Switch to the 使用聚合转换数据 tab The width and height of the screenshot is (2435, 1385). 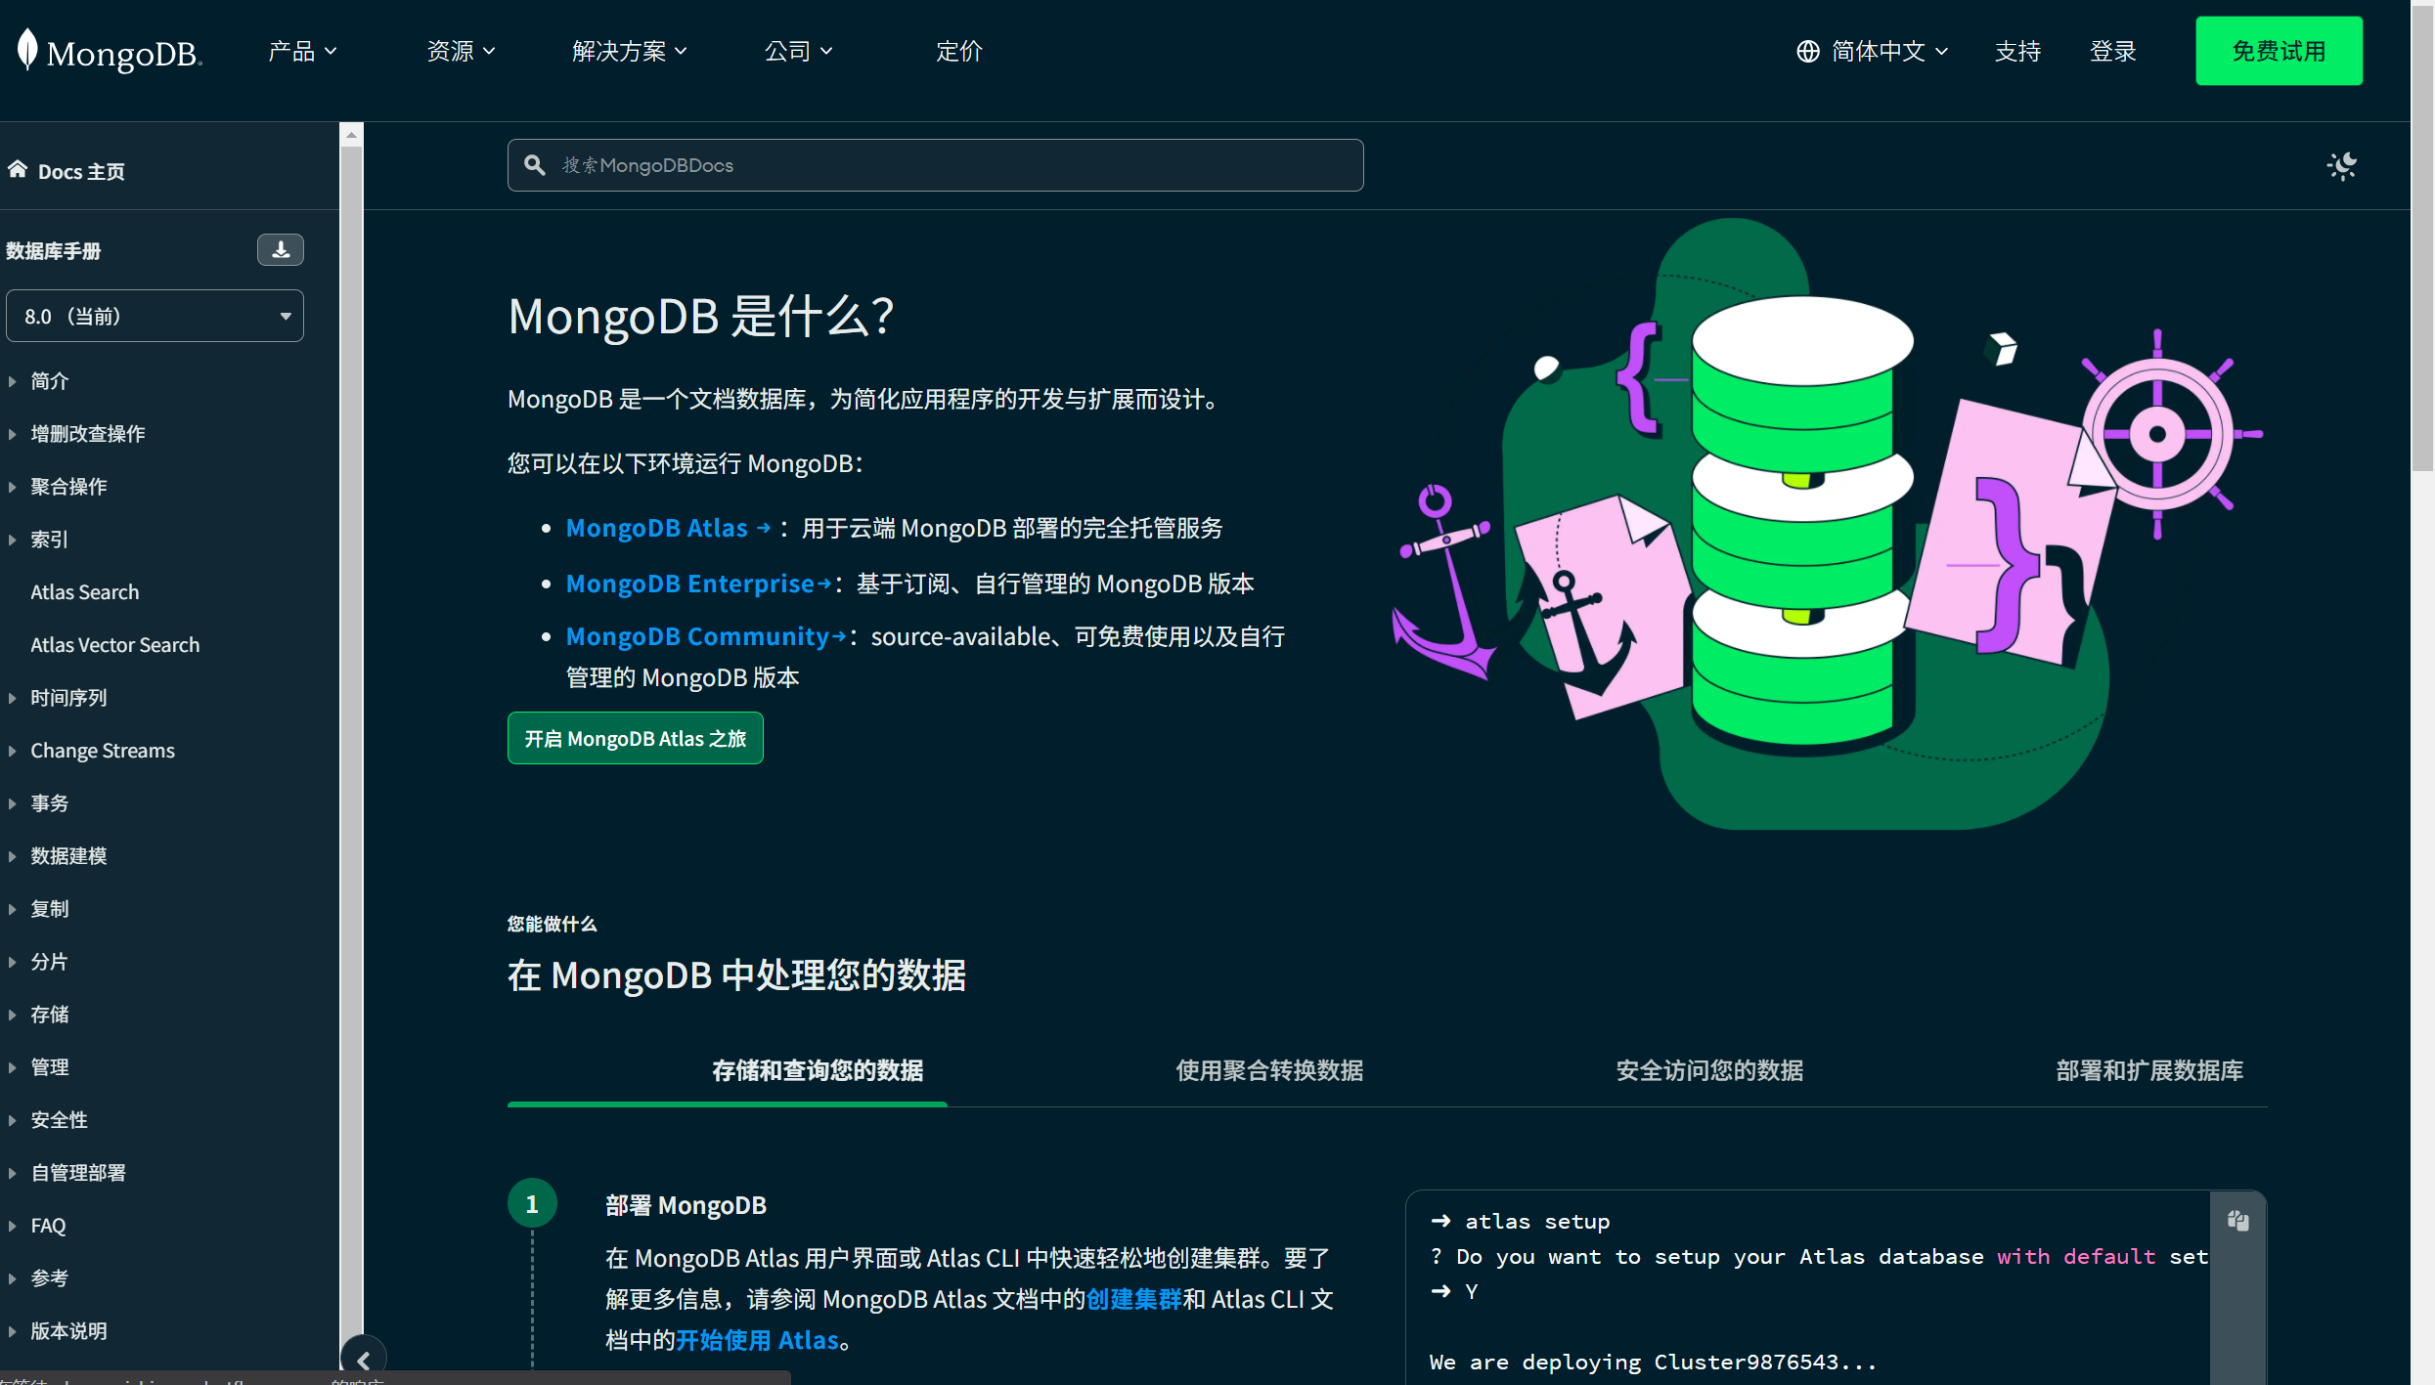point(1269,1070)
